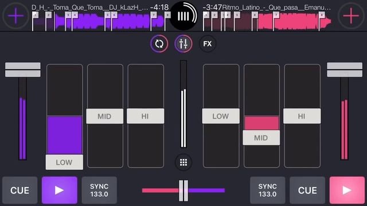Jump to cue marker 3 on left waveform

click(x=68, y=15)
